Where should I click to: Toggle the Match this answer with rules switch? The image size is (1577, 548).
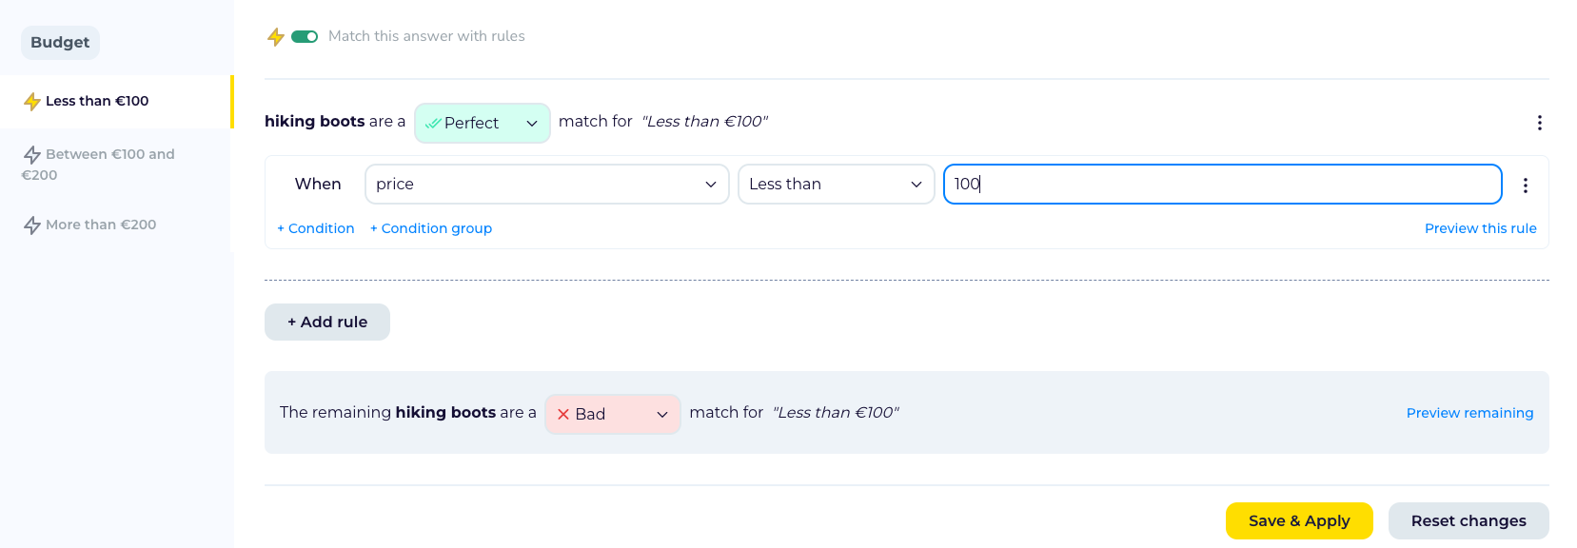click(x=305, y=37)
